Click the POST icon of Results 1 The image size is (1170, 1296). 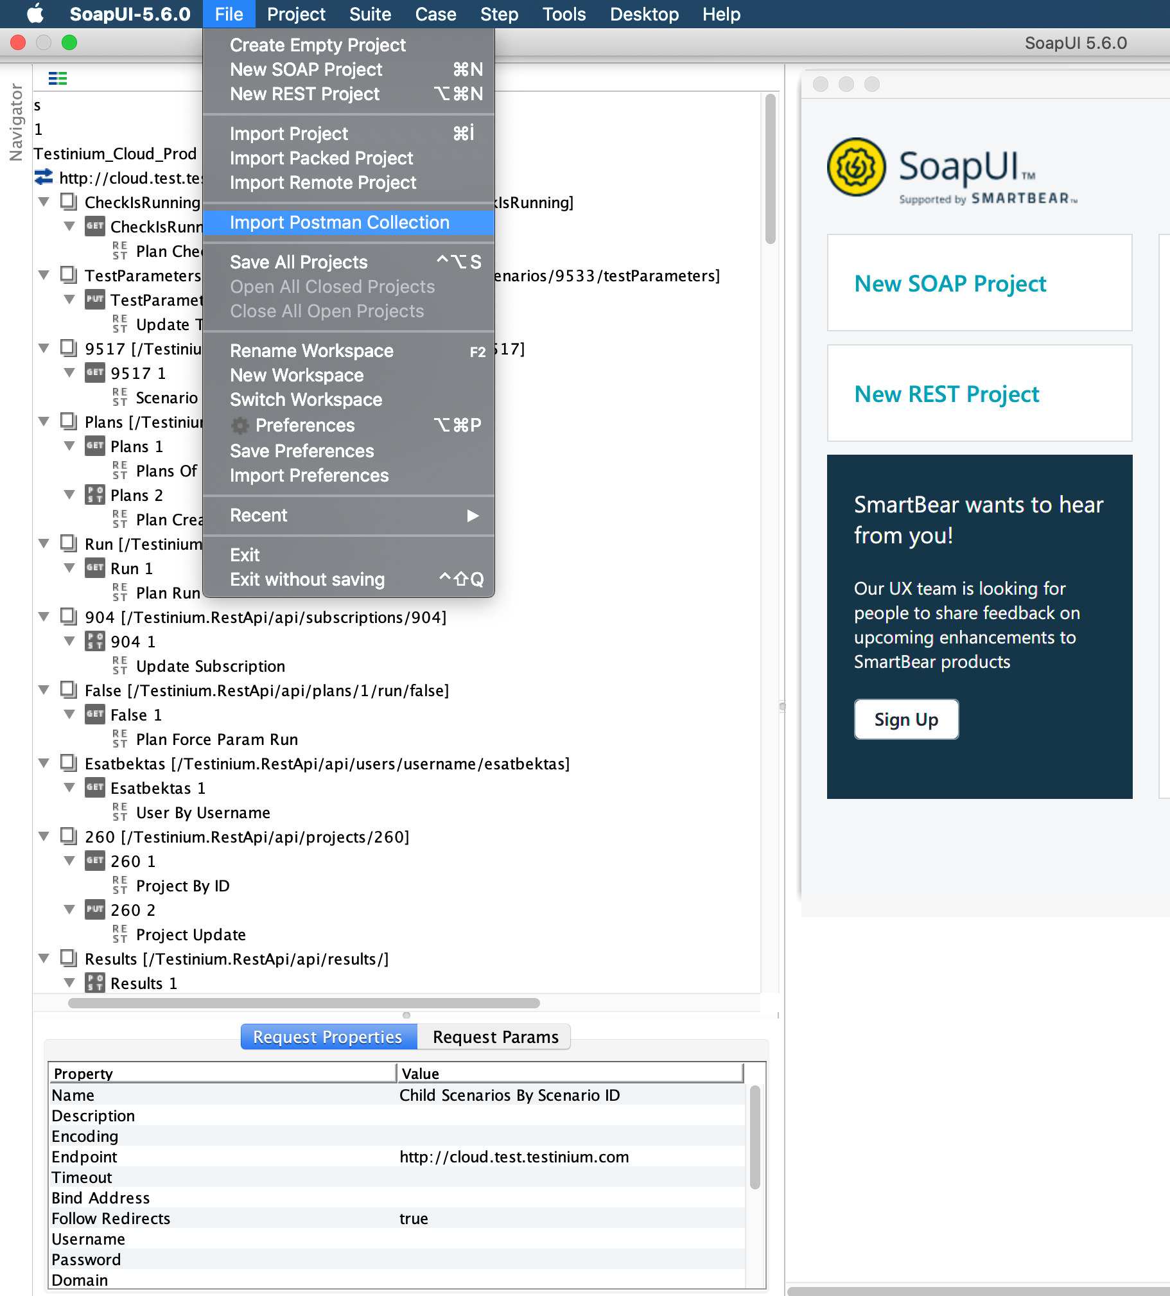(95, 983)
